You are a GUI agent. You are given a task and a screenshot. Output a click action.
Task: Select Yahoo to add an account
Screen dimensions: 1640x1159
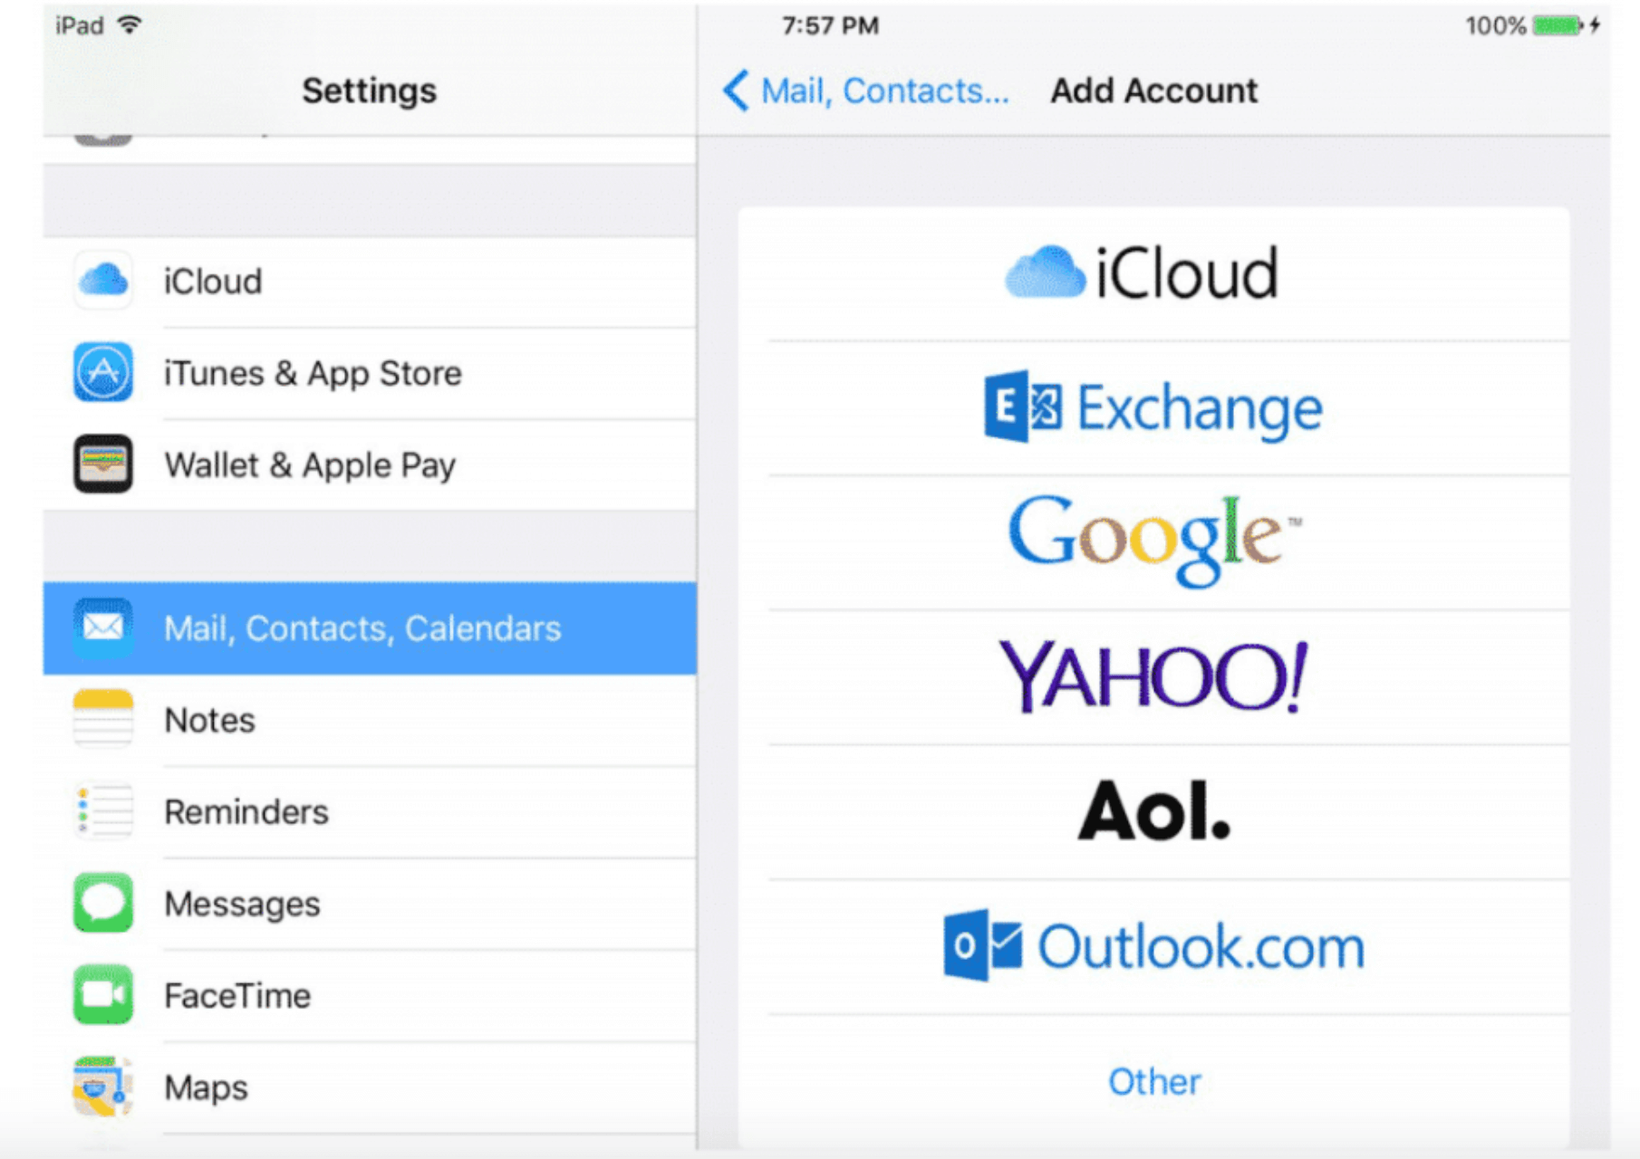1153,675
